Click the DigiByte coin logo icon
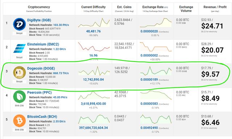The image size is (232, 139). pyautogui.click(x=19, y=24)
